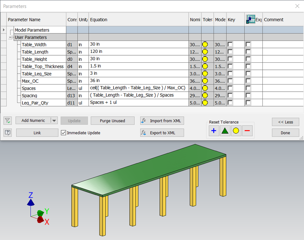The height and width of the screenshot is (240, 304).
Task: Click the blue plus Reset Tolerance icon
Action: click(214, 131)
